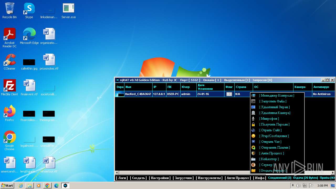Select the callwithin.jpg desktop file
The height and width of the screenshot is (189, 336).
[x=29, y=64]
